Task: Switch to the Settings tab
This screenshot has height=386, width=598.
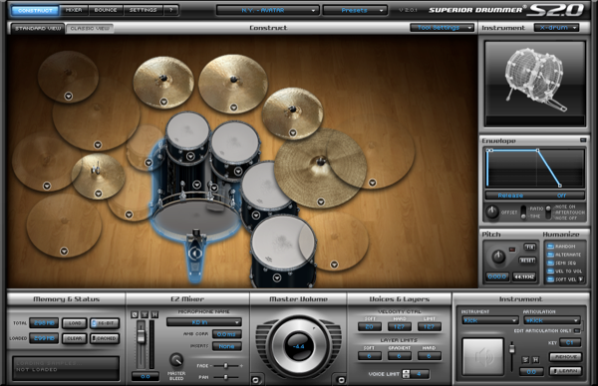Action: click(x=143, y=10)
